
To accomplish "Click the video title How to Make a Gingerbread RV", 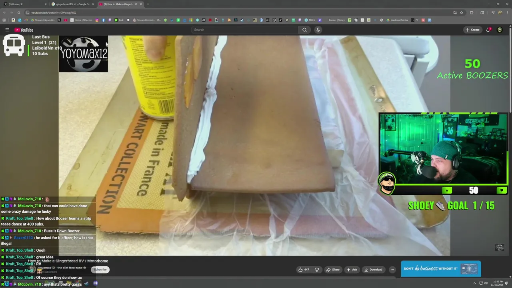I will (x=68, y=261).
